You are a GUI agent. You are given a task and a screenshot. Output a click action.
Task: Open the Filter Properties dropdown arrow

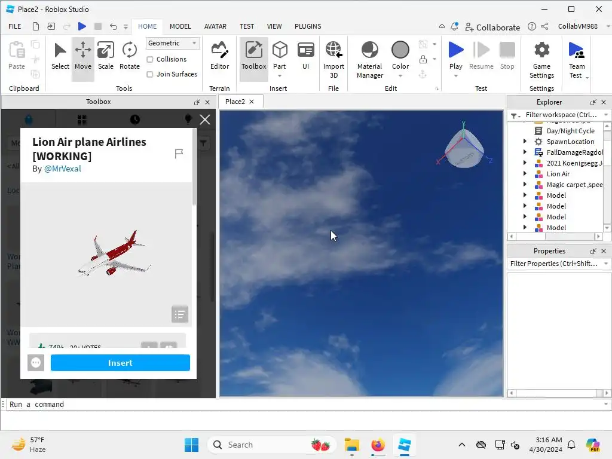[606, 264]
